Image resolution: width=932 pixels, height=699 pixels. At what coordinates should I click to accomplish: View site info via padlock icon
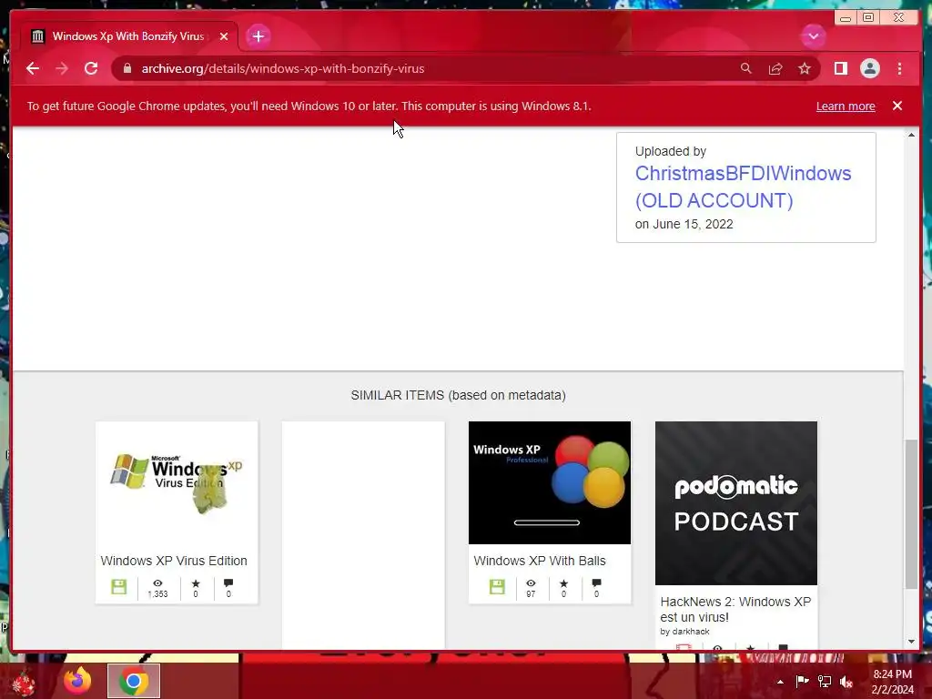tap(127, 68)
